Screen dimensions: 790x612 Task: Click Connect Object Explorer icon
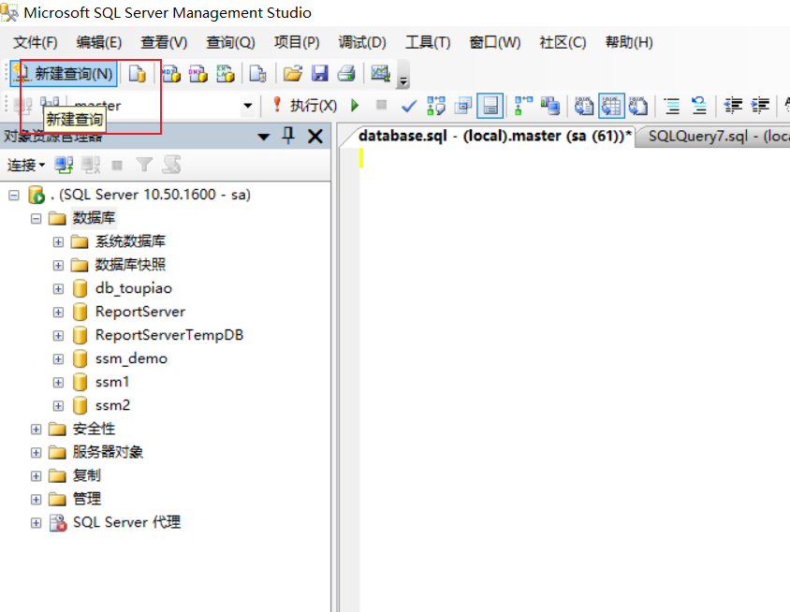(x=64, y=165)
